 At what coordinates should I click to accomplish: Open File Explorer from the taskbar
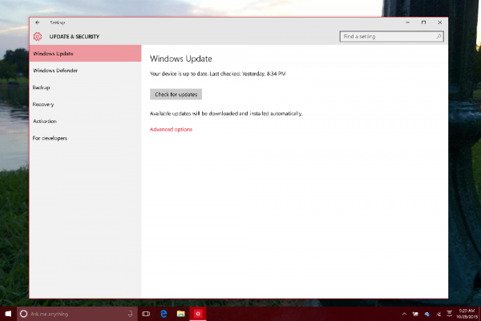[181, 313]
